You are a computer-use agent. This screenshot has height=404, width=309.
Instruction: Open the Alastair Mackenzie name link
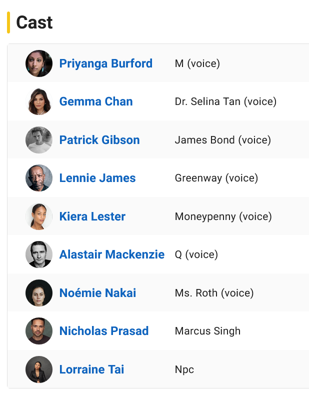coord(112,254)
